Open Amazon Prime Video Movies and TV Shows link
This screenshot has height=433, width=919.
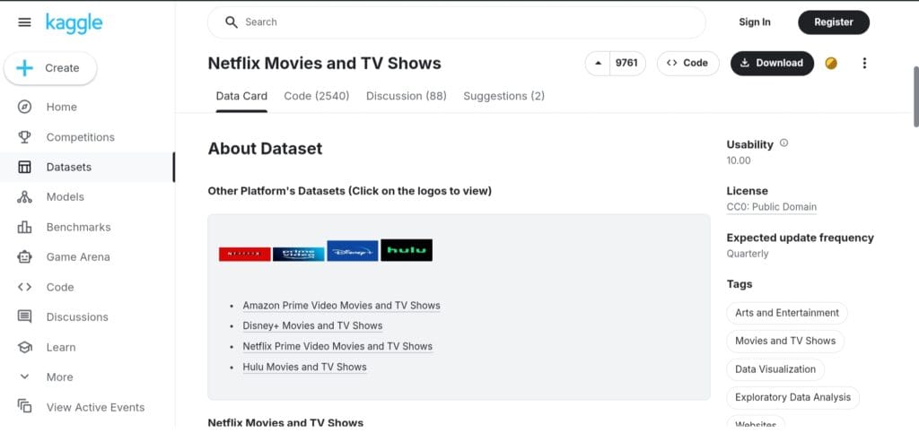click(341, 306)
